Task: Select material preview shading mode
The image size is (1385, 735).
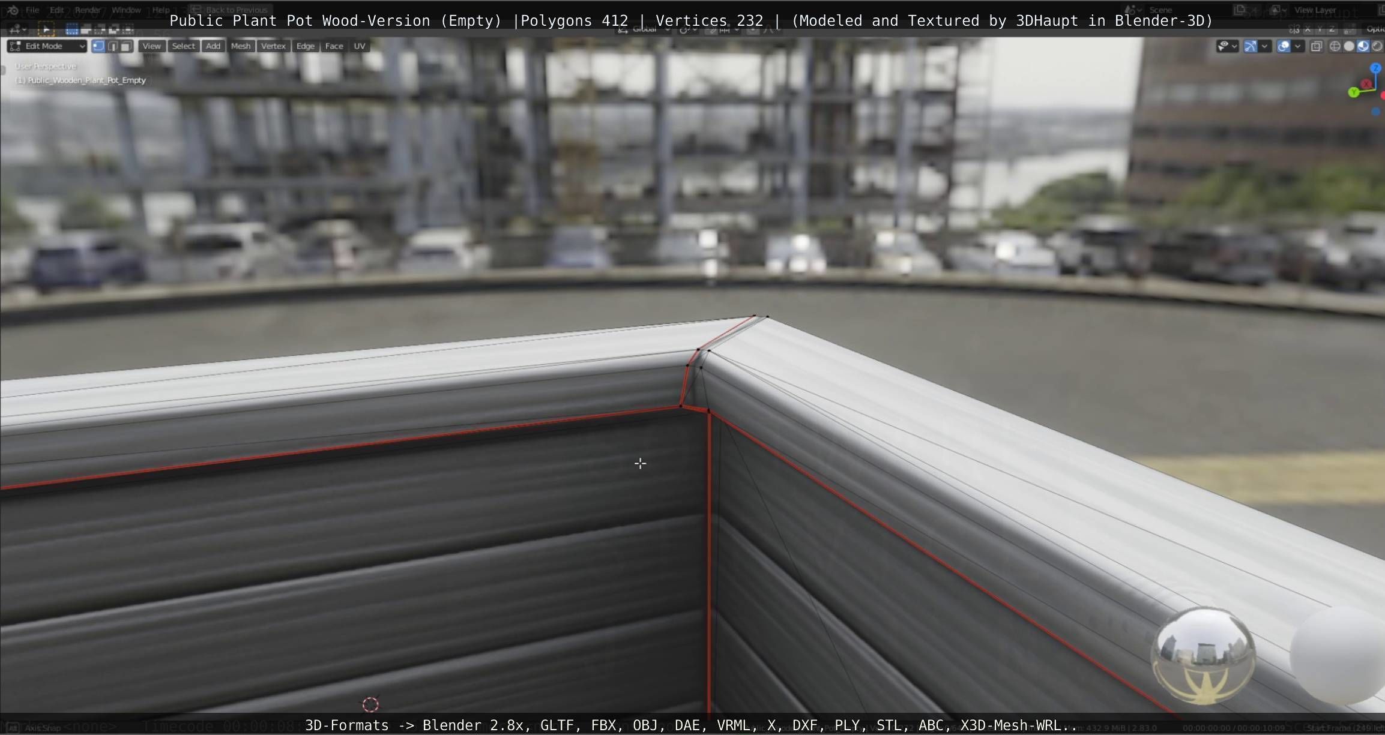Action: [1363, 46]
